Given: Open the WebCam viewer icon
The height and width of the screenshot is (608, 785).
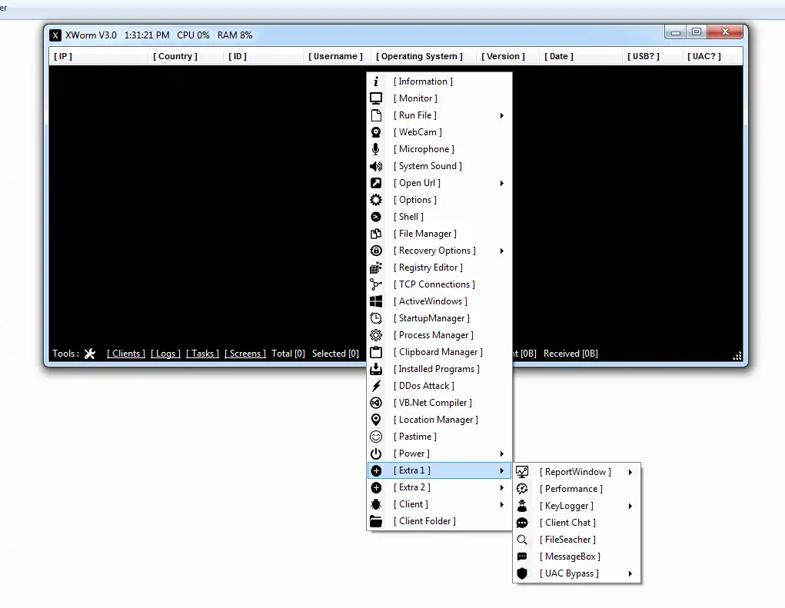Looking at the screenshot, I should click(x=375, y=131).
